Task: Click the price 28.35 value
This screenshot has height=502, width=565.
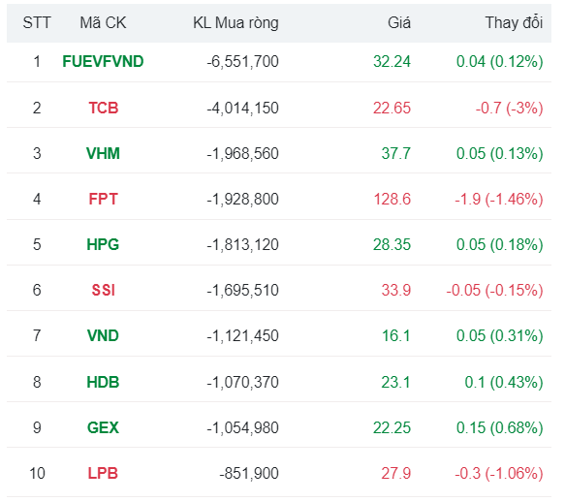Action: 392,244
